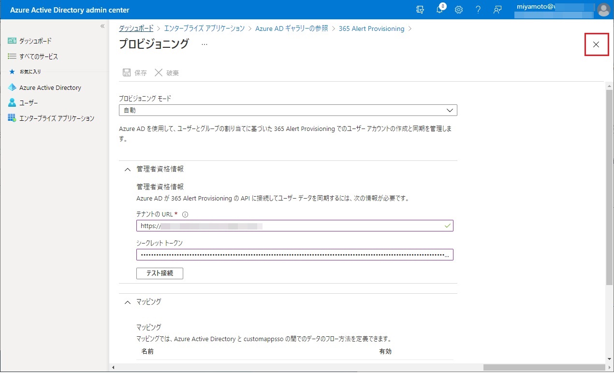Open the notifications bell icon
The width and height of the screenshot is (614, 373).
tap(439, 10)
